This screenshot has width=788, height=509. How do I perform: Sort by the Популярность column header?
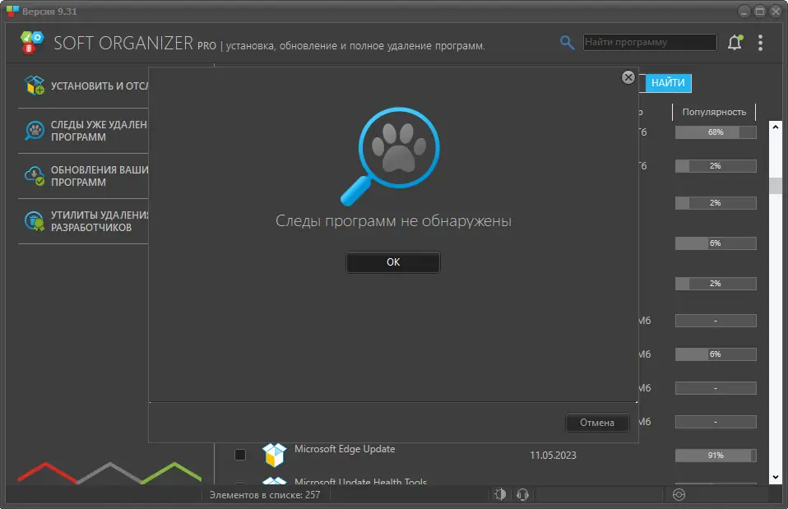pos(714,112)
